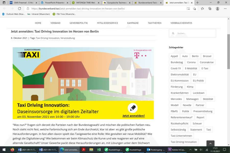
Task: Select the Brüssel keyword tag
Action: (207, 56)
